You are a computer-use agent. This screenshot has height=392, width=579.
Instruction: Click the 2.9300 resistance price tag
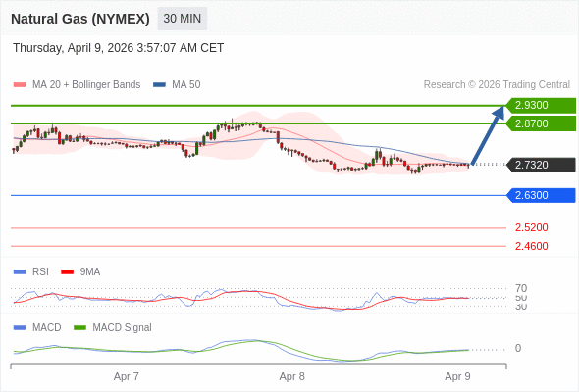tap(541, 106)
